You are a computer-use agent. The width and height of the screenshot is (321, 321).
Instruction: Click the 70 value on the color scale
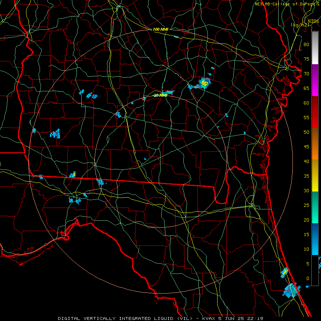point(306,74)
